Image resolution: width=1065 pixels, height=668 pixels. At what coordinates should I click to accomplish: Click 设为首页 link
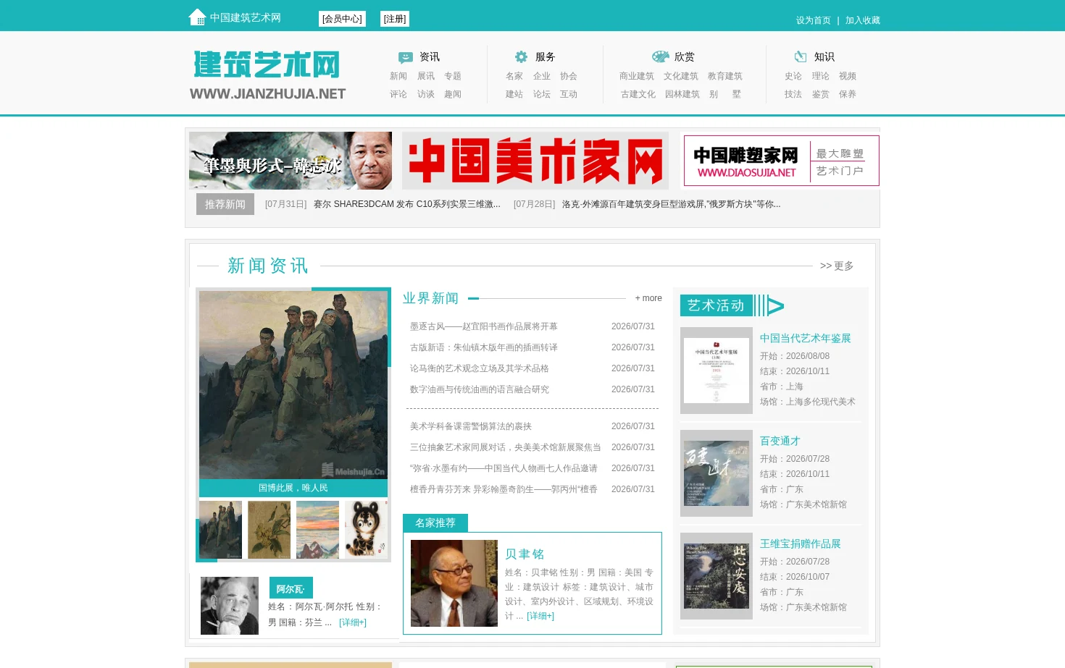pyautogui.click(x=814, y=20)
